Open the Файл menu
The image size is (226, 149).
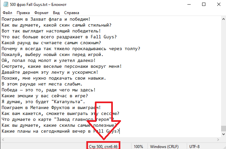[x=7, y=13]
